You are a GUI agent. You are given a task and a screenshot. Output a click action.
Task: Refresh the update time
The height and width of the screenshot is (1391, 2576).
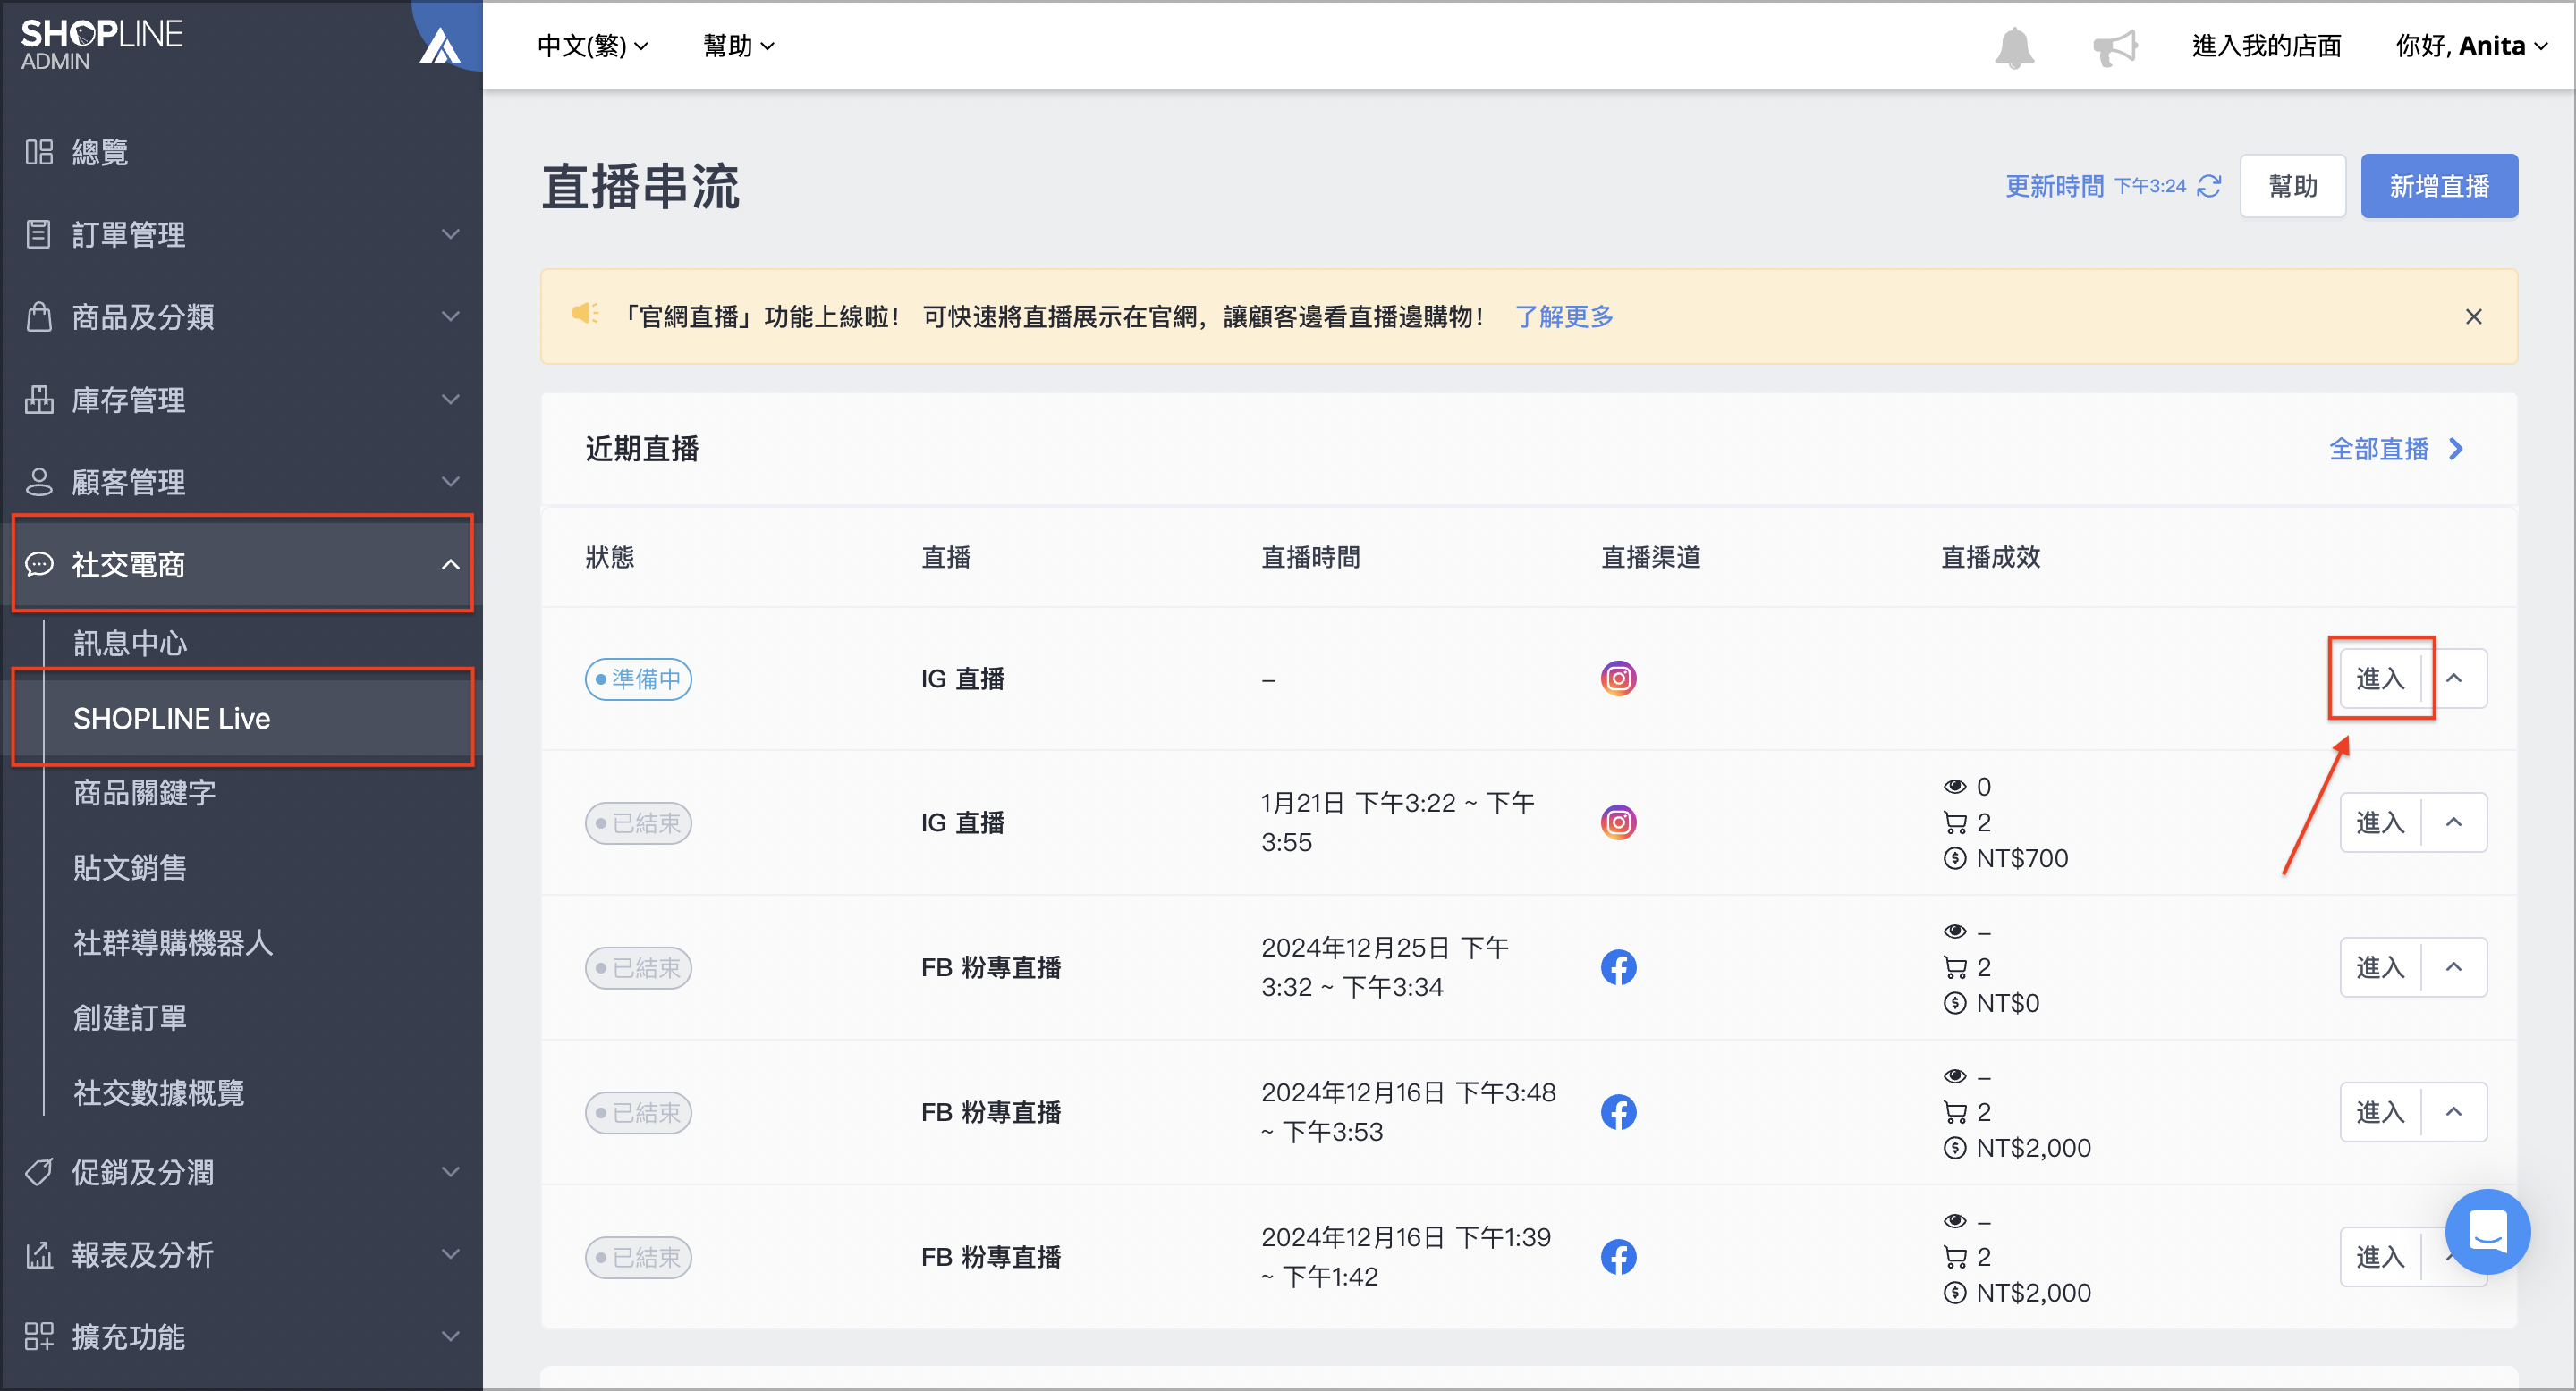[x=2209, y=186]
